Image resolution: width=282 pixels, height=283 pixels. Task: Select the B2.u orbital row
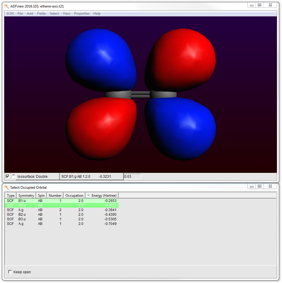(62, 215)
